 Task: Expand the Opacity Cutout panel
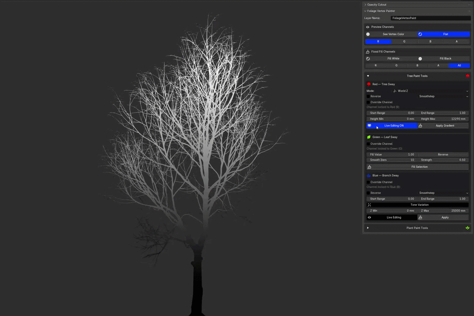coord(365,4)
